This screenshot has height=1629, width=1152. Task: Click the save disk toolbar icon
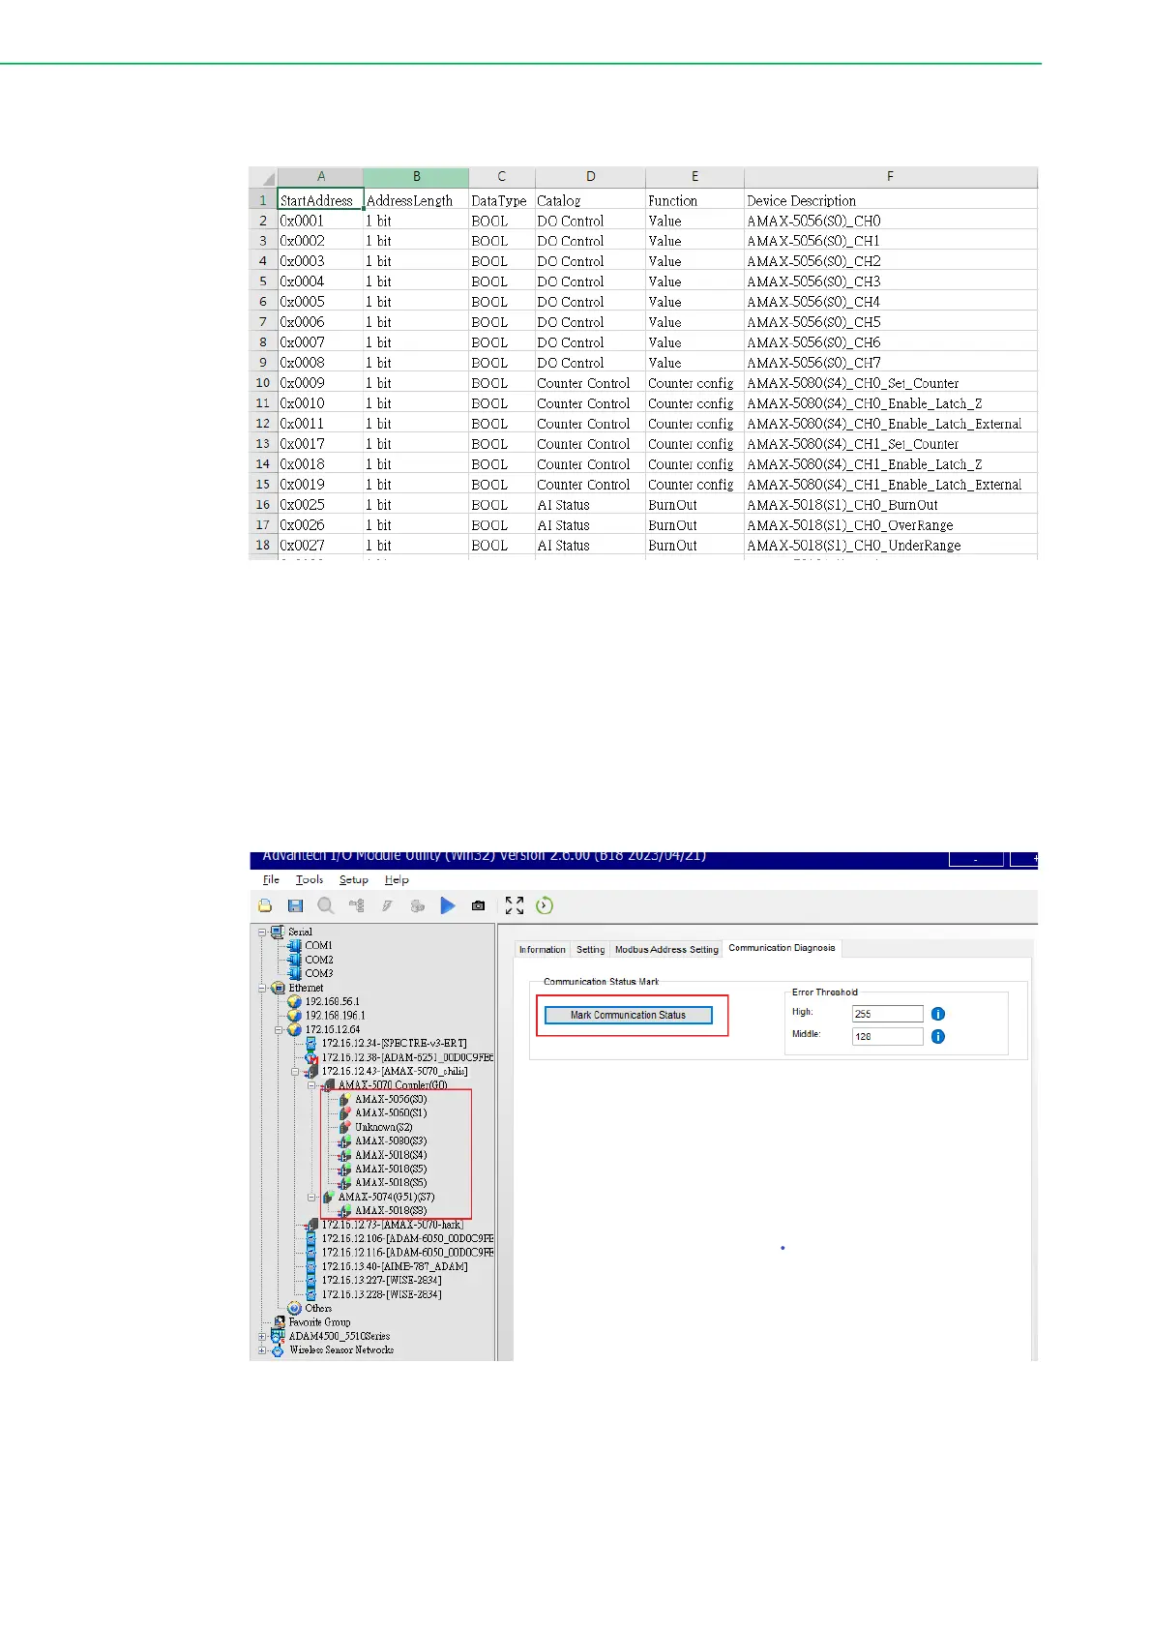point(295,905)
